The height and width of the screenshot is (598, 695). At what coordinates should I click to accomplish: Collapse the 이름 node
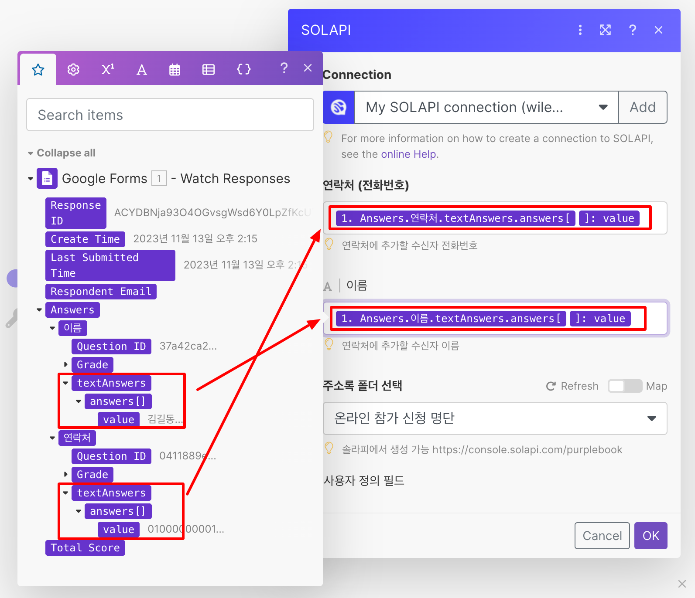tap(52, 328)
